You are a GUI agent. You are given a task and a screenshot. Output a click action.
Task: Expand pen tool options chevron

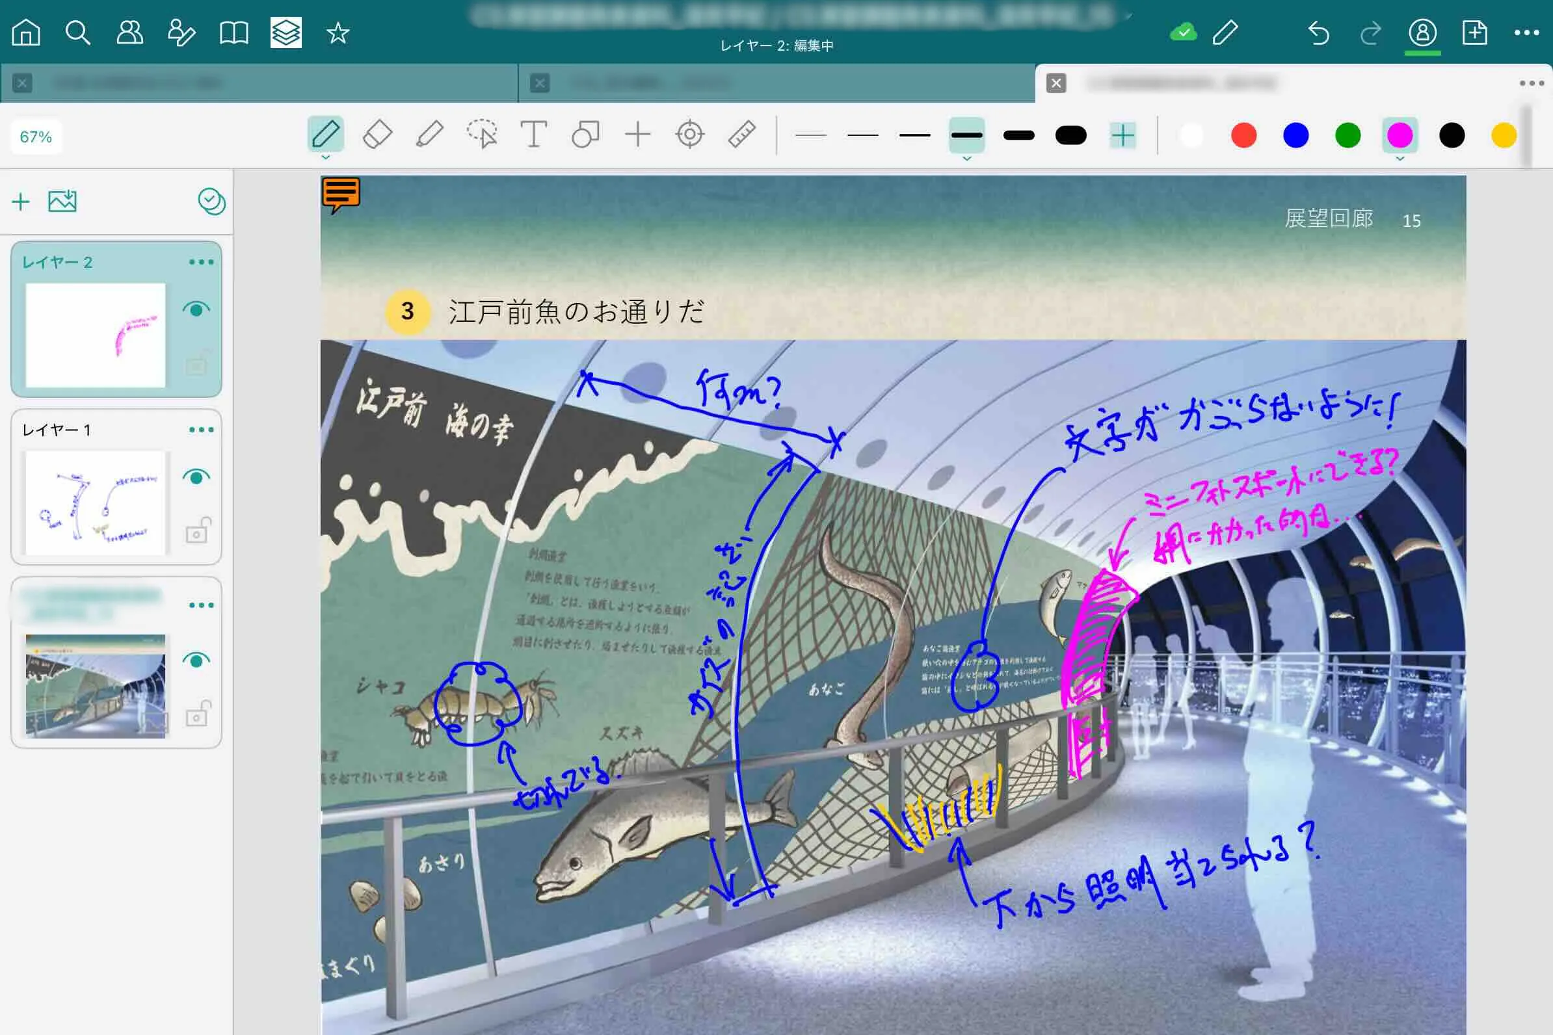(326, 158)
